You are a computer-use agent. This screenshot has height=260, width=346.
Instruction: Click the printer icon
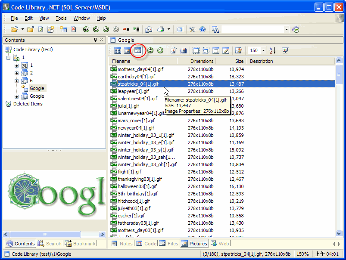click(161, 29)
